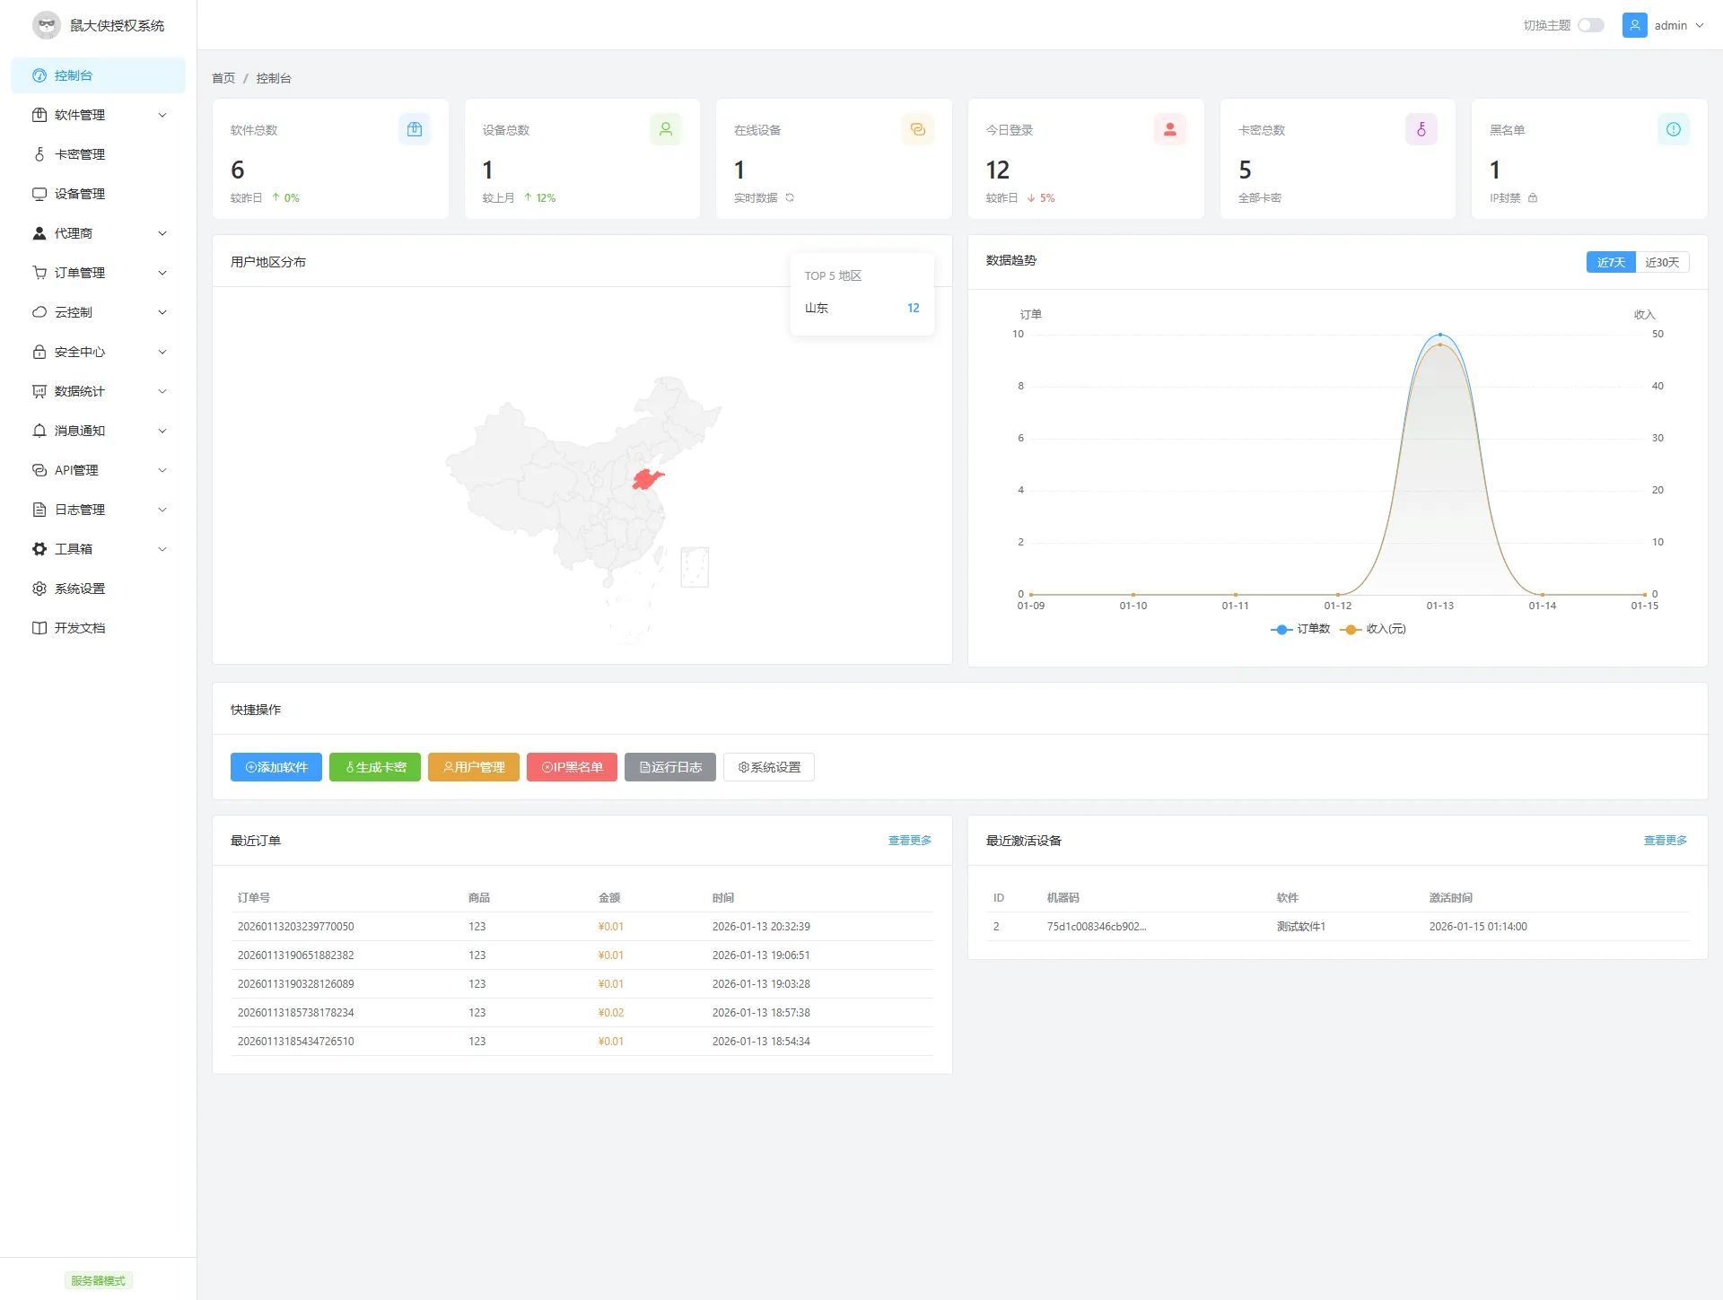Open 查看更多 for recent orders
Viewport: 1723px width, 1300px height.
[x=909, y=841]
